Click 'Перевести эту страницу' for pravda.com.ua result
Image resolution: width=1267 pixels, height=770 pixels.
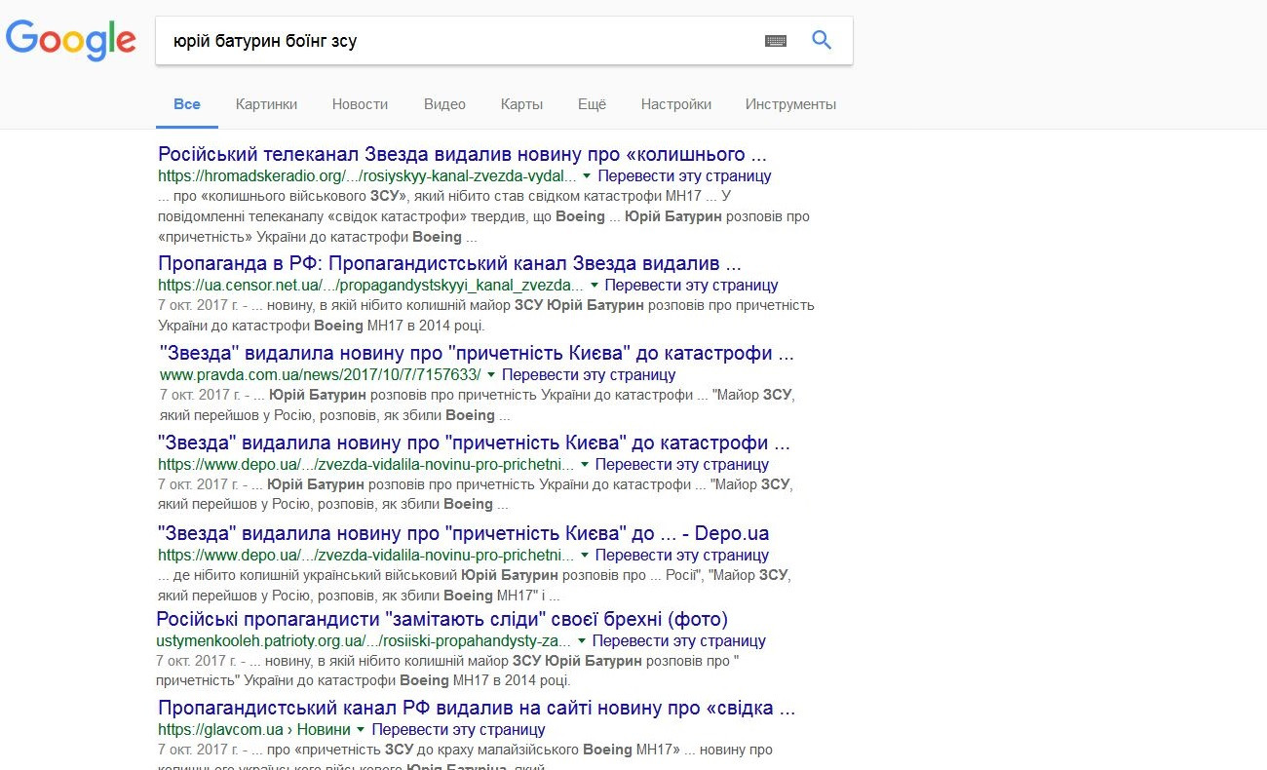[x=589, y=375]
